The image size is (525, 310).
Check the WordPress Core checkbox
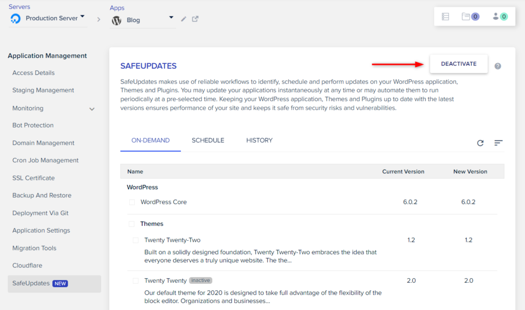pyautogui.click(x=132, y=202)
